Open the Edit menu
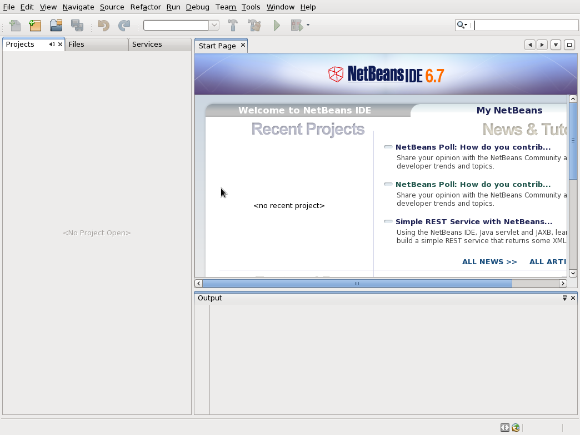 pyautogui.click(x=27, y=7)
